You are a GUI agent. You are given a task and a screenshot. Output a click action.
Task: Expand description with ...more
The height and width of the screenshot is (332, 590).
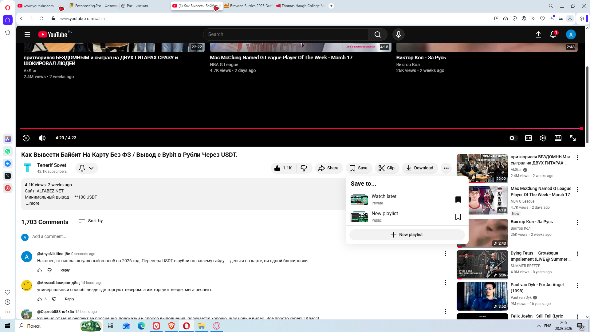[33, 203]
